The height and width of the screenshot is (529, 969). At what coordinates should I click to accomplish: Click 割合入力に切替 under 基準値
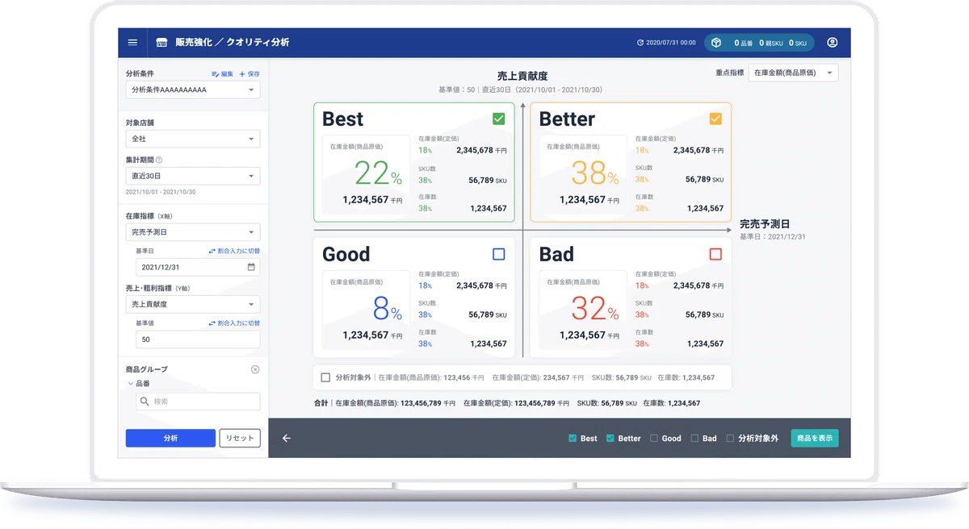tap(234, 323)
